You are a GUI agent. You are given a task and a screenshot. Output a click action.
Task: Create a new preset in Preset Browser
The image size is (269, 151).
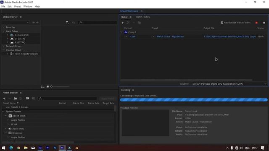(x=4, y=99)
